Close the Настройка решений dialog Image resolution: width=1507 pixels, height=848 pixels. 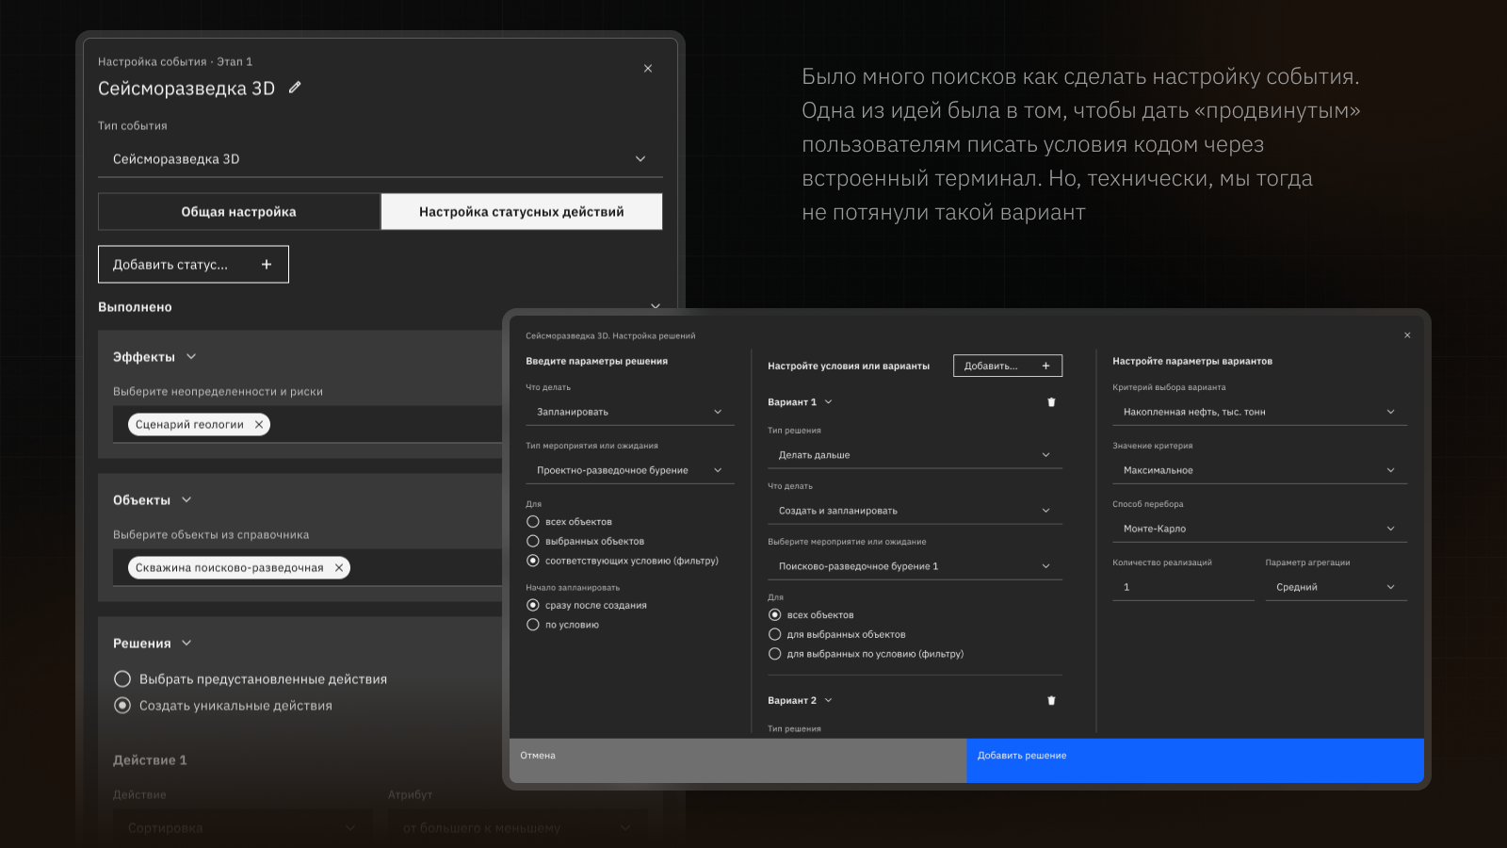1407,335
